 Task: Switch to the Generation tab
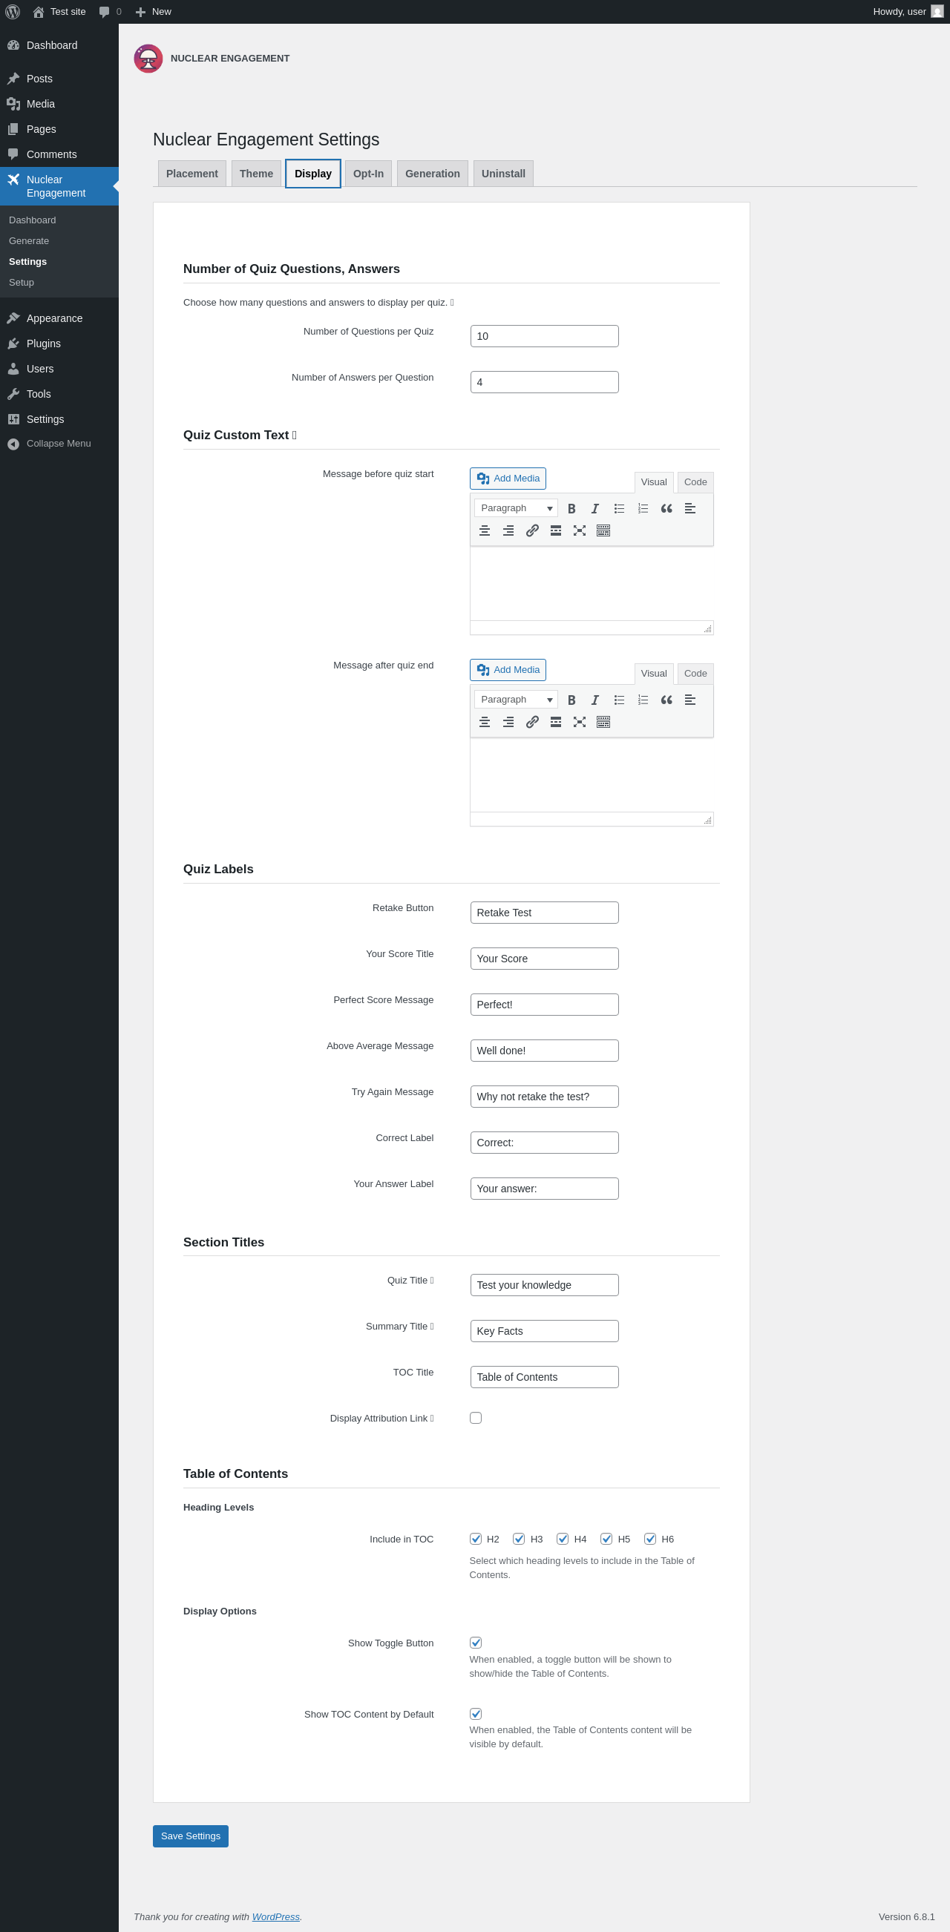tap(433, 174)
